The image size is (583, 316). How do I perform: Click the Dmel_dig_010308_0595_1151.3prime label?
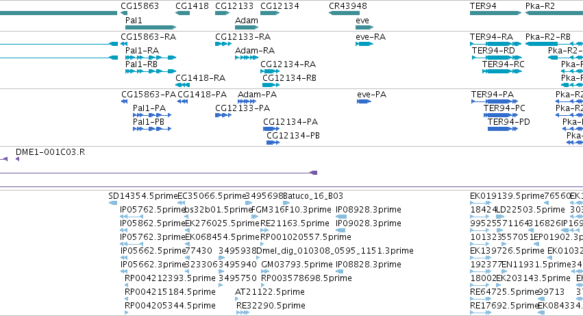point(335,252)
